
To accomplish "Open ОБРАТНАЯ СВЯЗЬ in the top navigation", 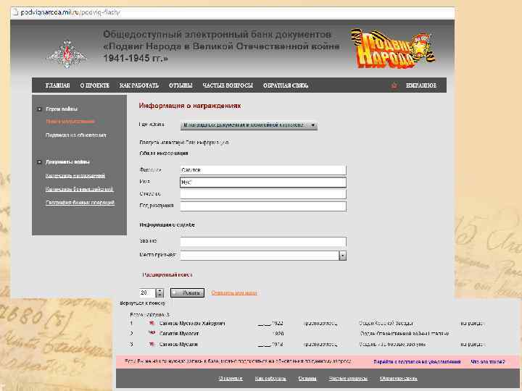I will coord(286,85).
